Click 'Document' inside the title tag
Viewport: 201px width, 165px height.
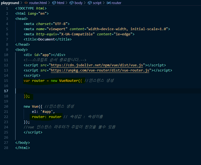coord(47,39)
